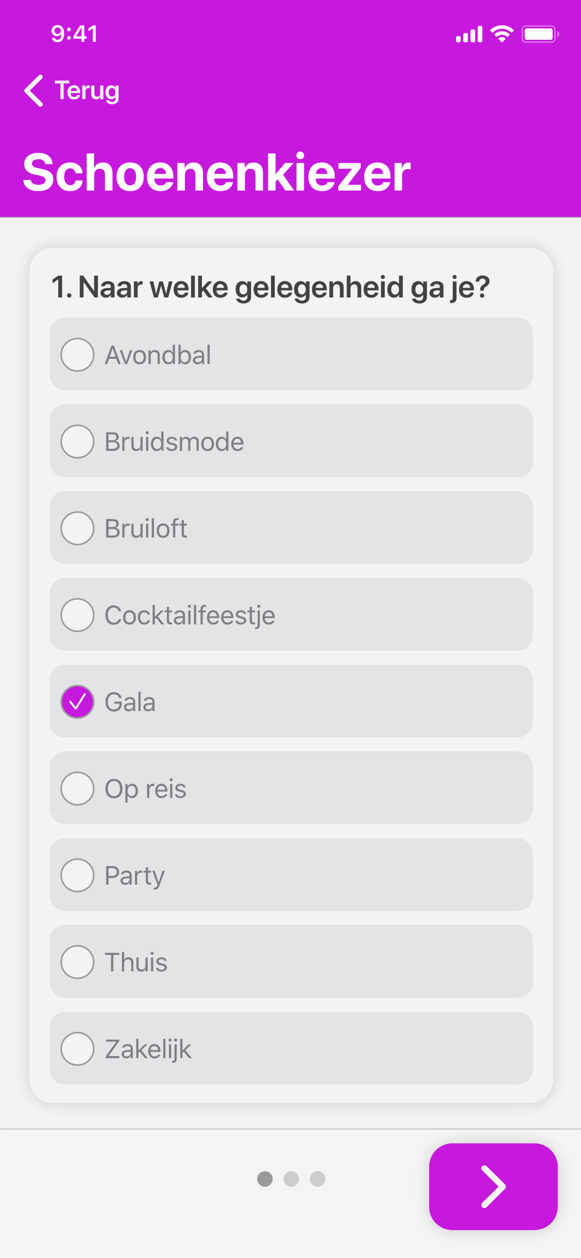Go back via Terug link

[x=87, y=91]
